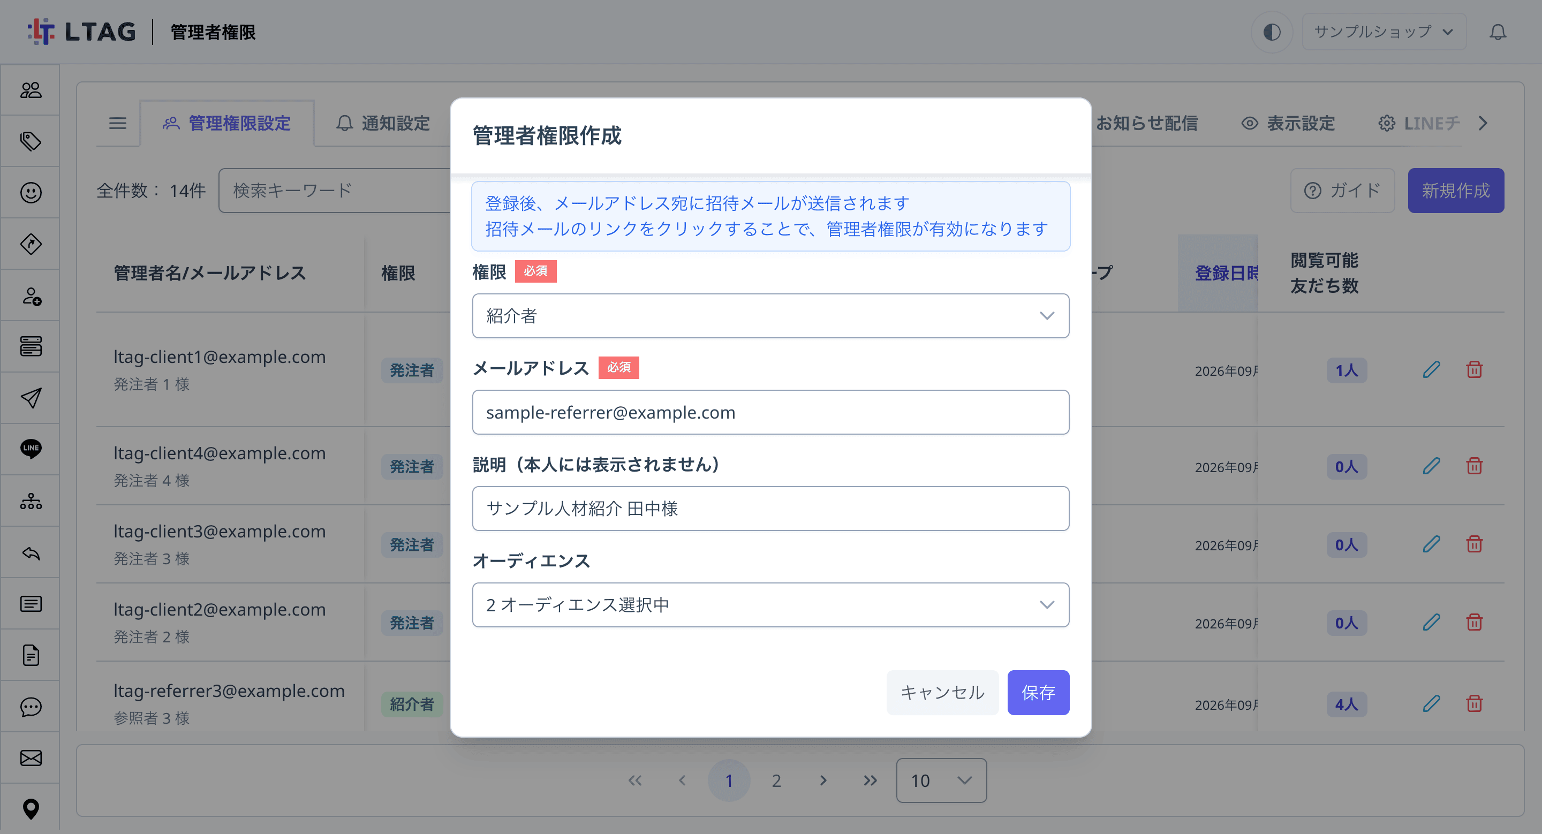
Task: Open the smiley face sidebar icon
Action: coord(31,193)
